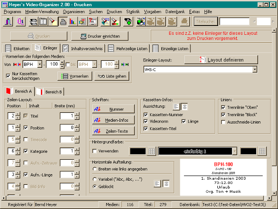
Task: Open color grid picker beside first black swatch
Action: (152, 151)
